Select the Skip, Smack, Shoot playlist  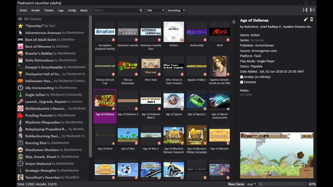tap(53, 157)
